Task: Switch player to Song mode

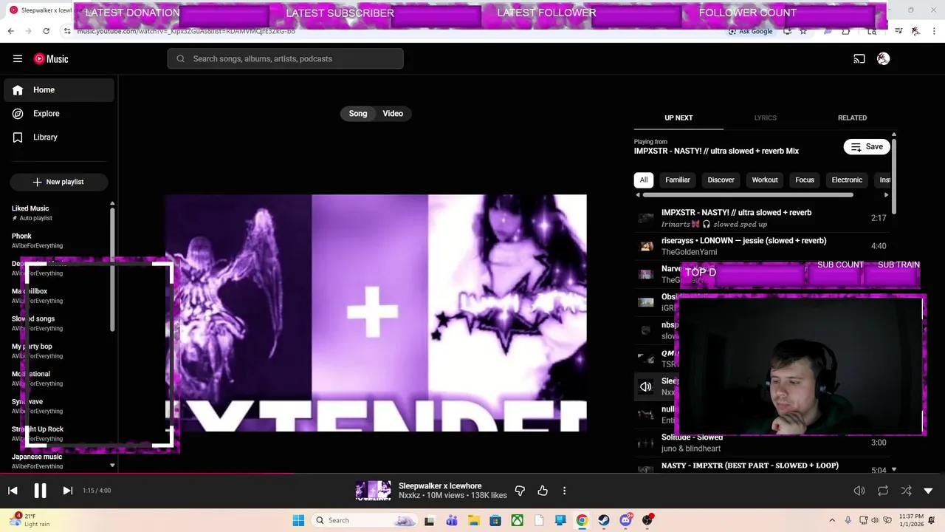Action: tap(358, 114)
